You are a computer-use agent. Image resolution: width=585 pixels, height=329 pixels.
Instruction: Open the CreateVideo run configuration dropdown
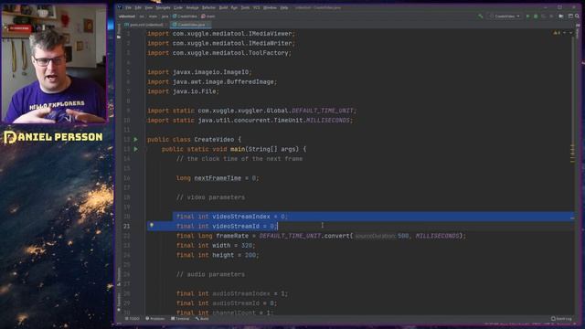[505, 16]
